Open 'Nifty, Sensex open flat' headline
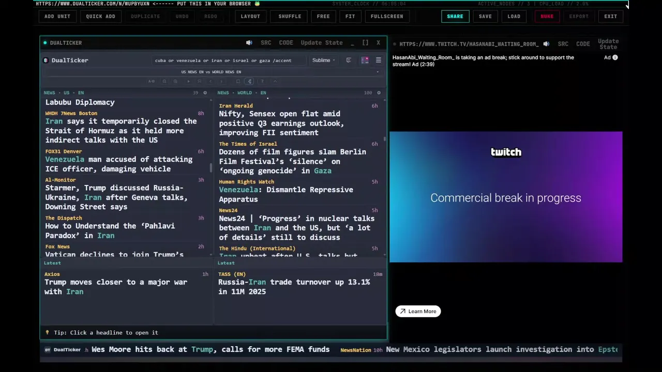Screen dimensions: 662x372 (281, 123)
